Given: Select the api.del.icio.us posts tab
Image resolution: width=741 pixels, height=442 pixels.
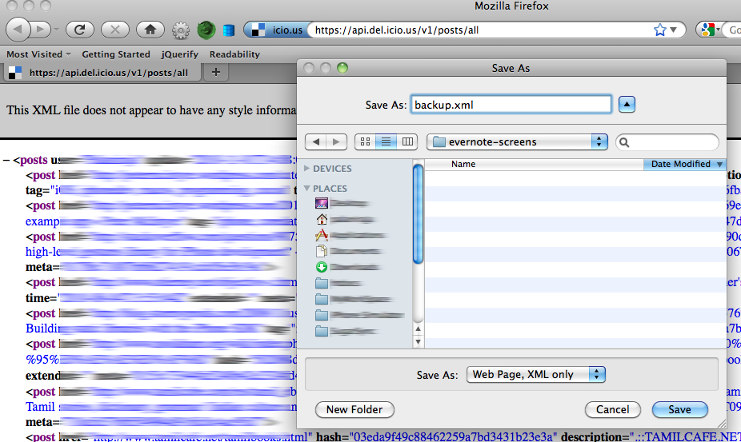Looking at the screenshot, I should click(102, 73).
